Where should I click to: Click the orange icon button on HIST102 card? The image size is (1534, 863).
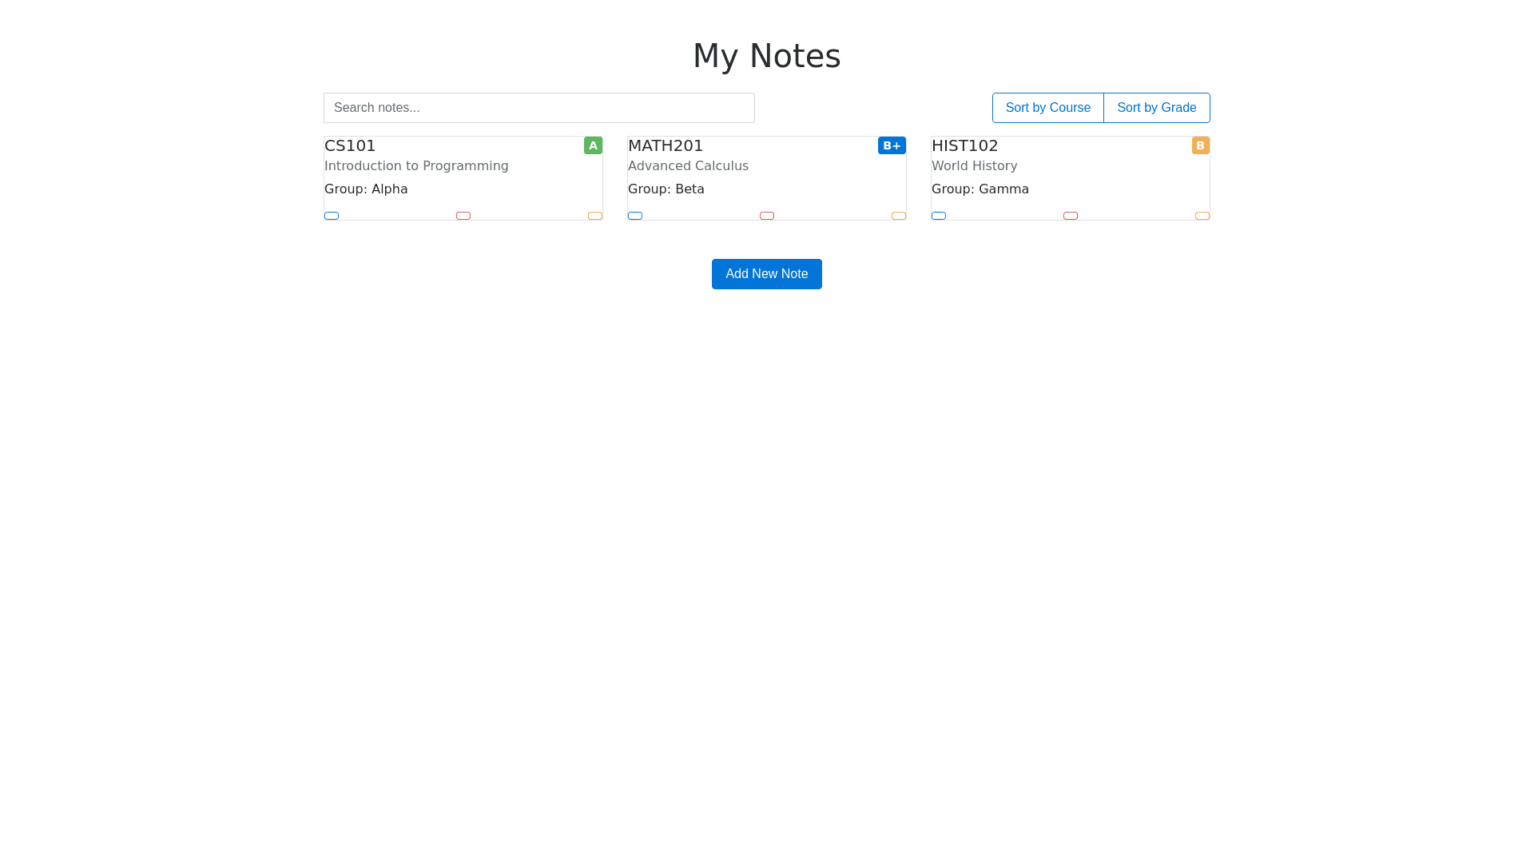tap(1202, 216)
